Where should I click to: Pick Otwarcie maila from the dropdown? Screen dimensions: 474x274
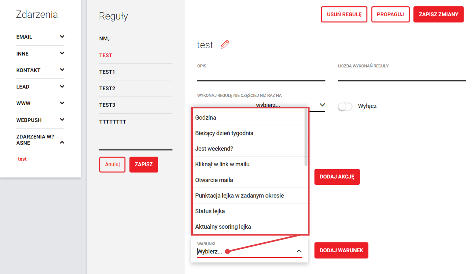[x=214, y=180]
